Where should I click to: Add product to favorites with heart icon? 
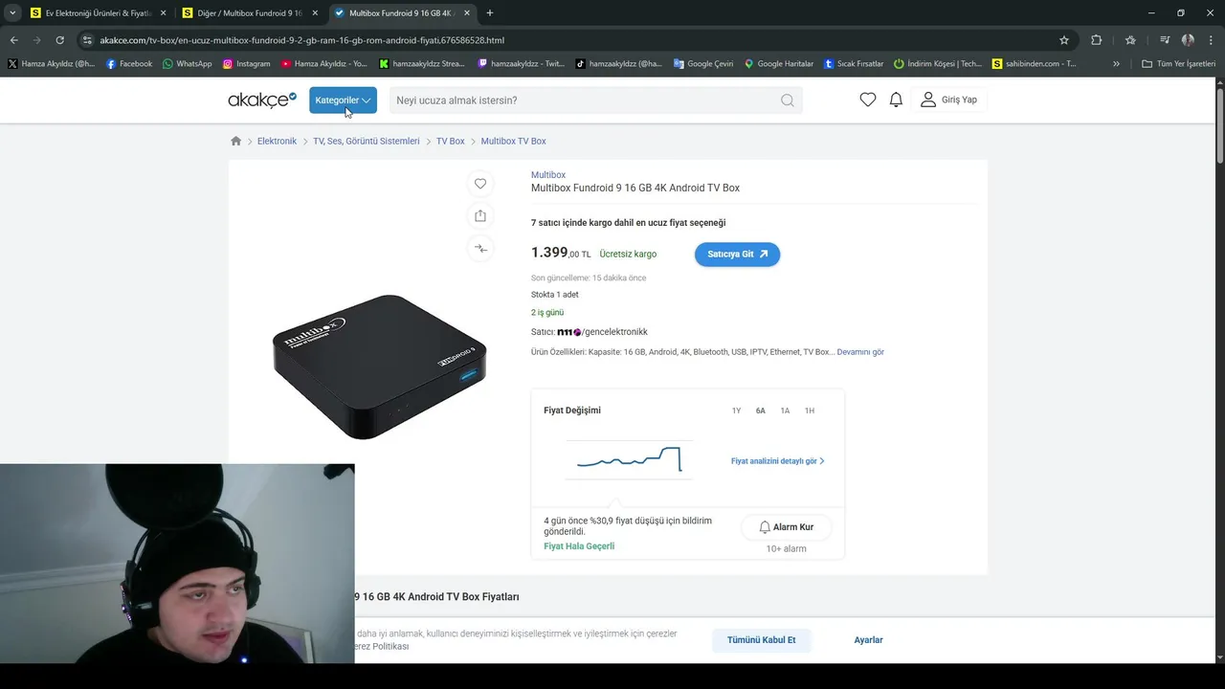(x=480, y=184)
